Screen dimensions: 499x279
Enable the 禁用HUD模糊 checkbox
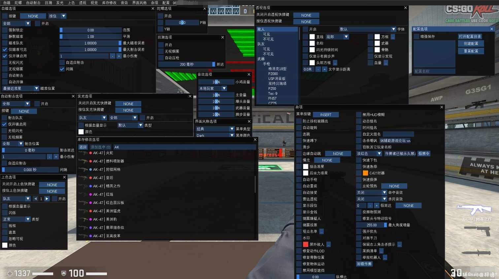point(359,115)
